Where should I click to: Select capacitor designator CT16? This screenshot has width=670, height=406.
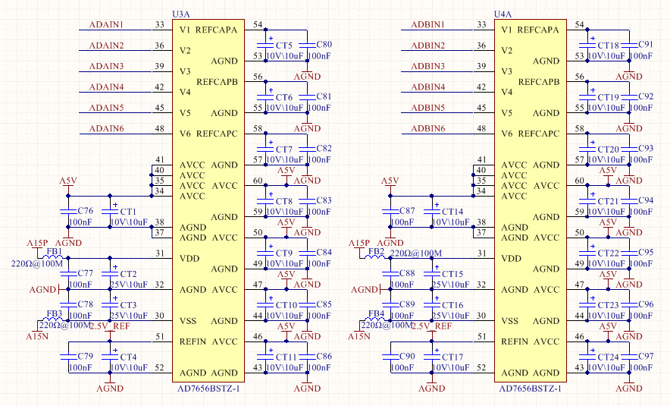[x=452, y=305]
